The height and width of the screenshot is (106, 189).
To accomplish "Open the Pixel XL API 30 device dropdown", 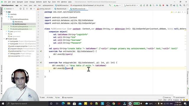I will click(x=131, y=5).
